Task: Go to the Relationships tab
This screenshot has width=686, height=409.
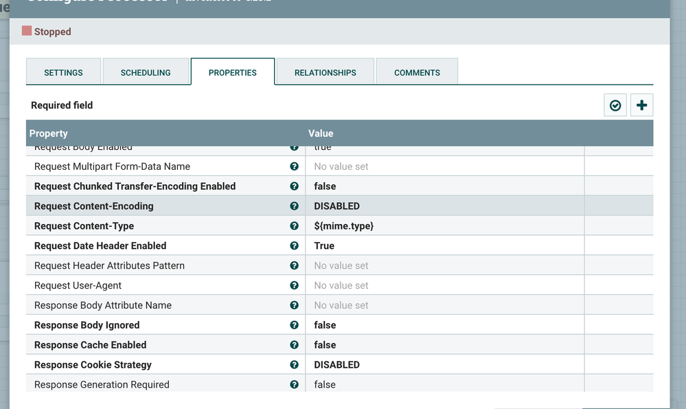Action: 325,72
